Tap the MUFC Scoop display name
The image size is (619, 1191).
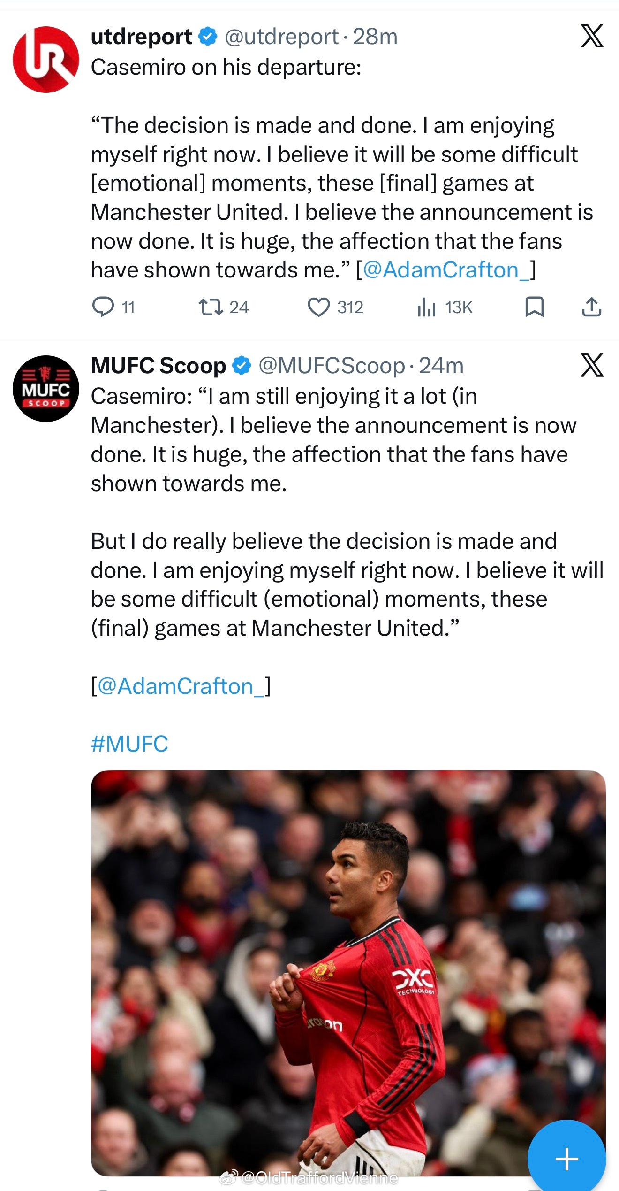click(158, 366)
